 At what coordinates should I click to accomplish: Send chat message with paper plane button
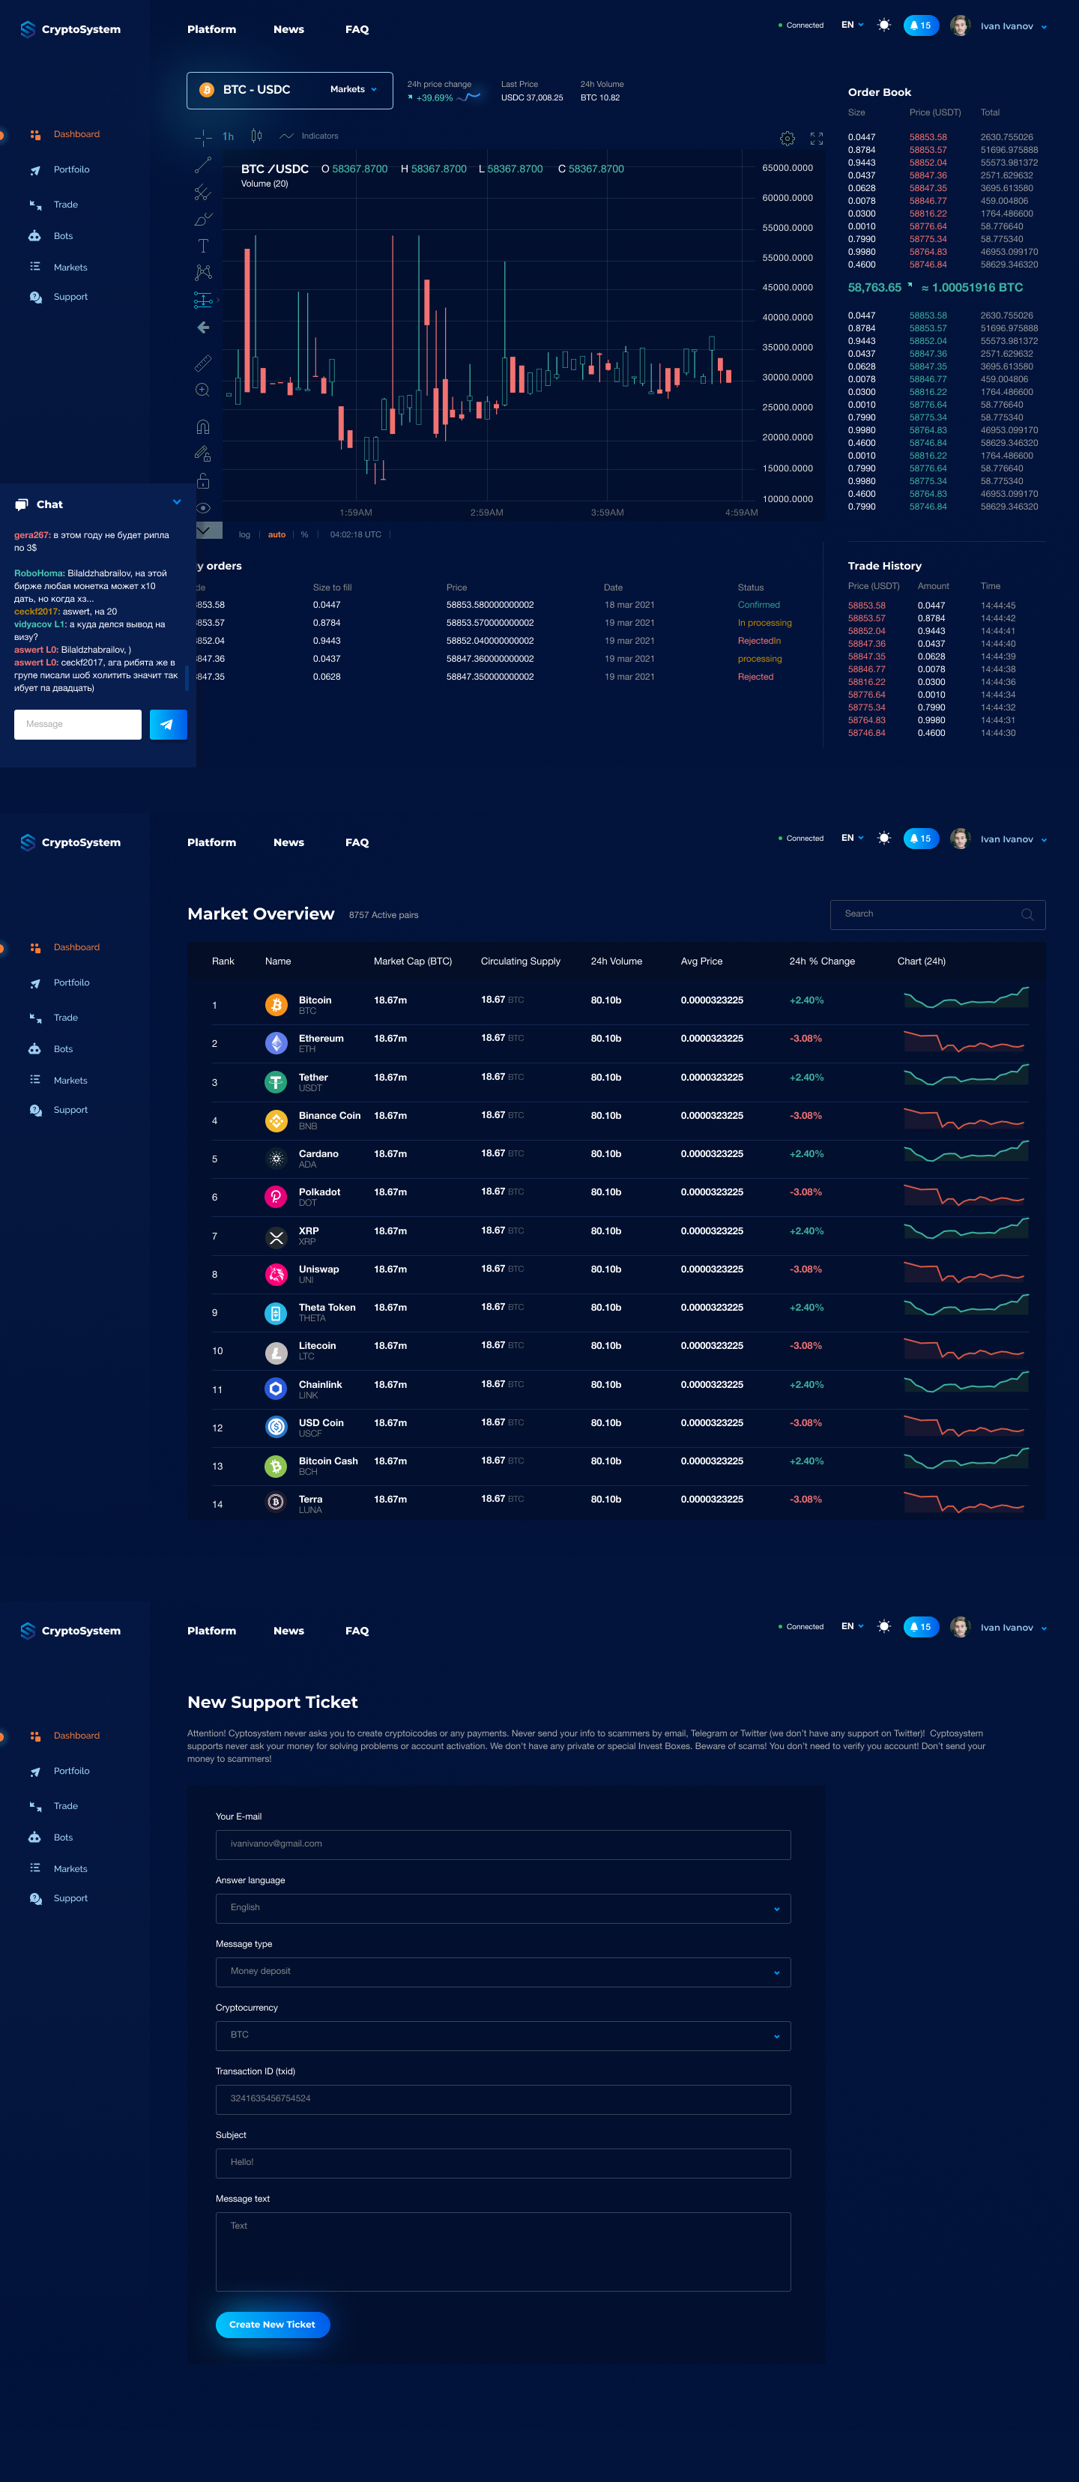(x=168, y=725)
